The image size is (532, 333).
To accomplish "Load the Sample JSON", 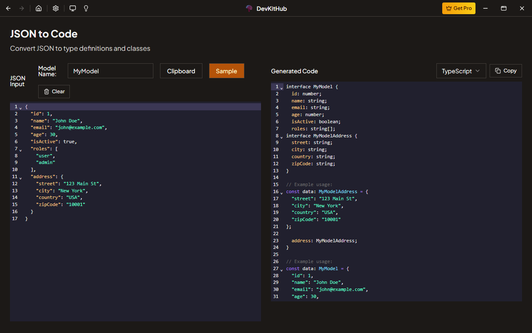I will click(227, 71).
